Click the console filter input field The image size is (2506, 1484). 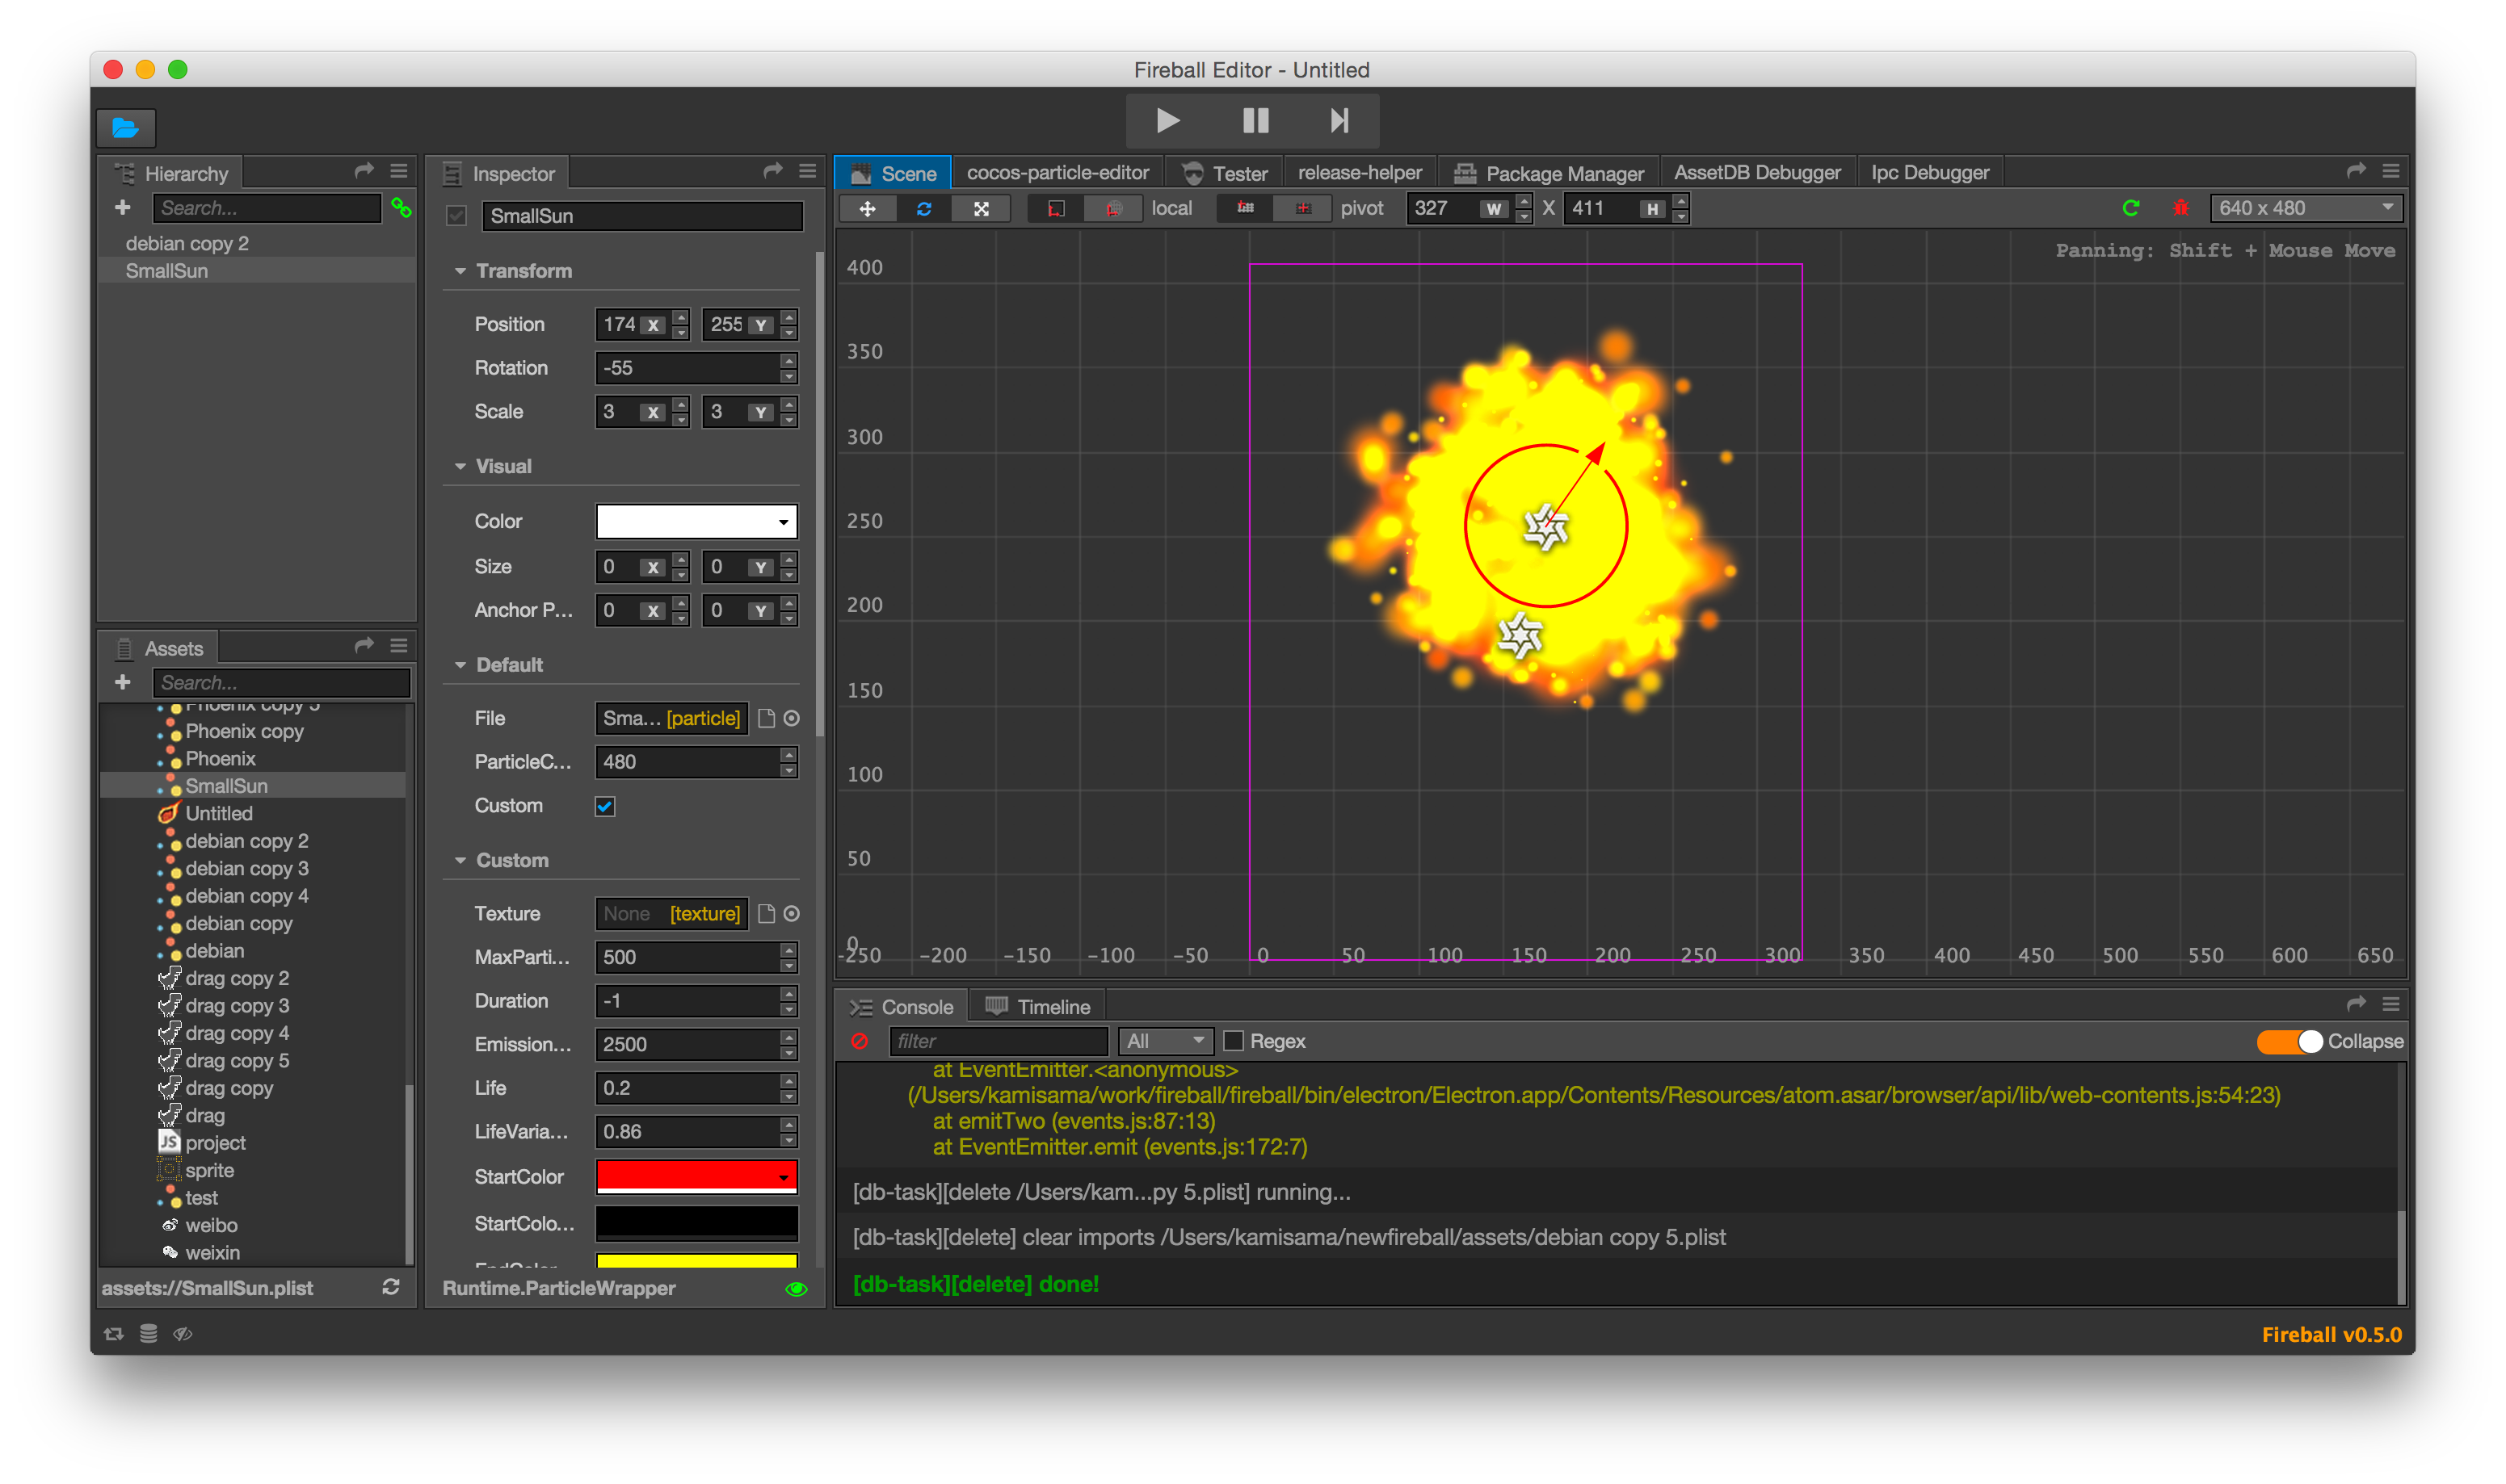(999, 1042)
